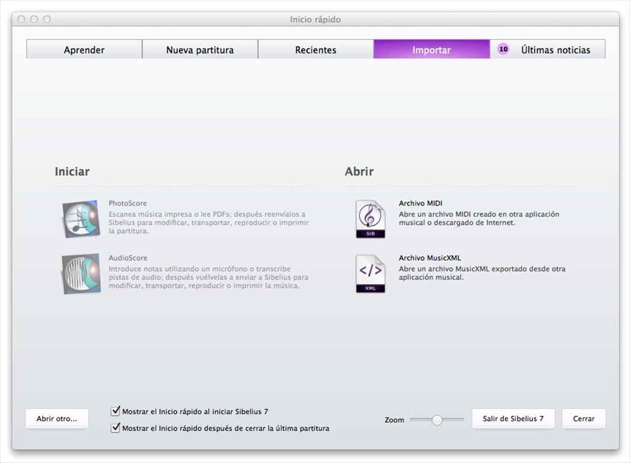The width and height of the screenshot is (630, 463).
Task: Go to the Últimas noticias tab
Action: point(548,49)
